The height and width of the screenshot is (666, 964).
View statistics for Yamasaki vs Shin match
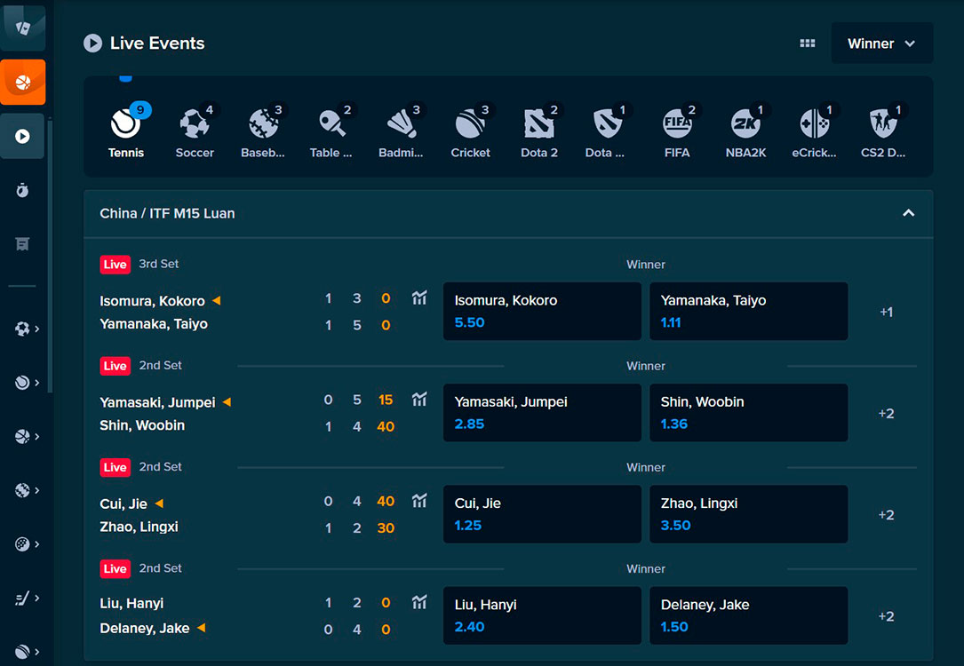click(419, 400)
